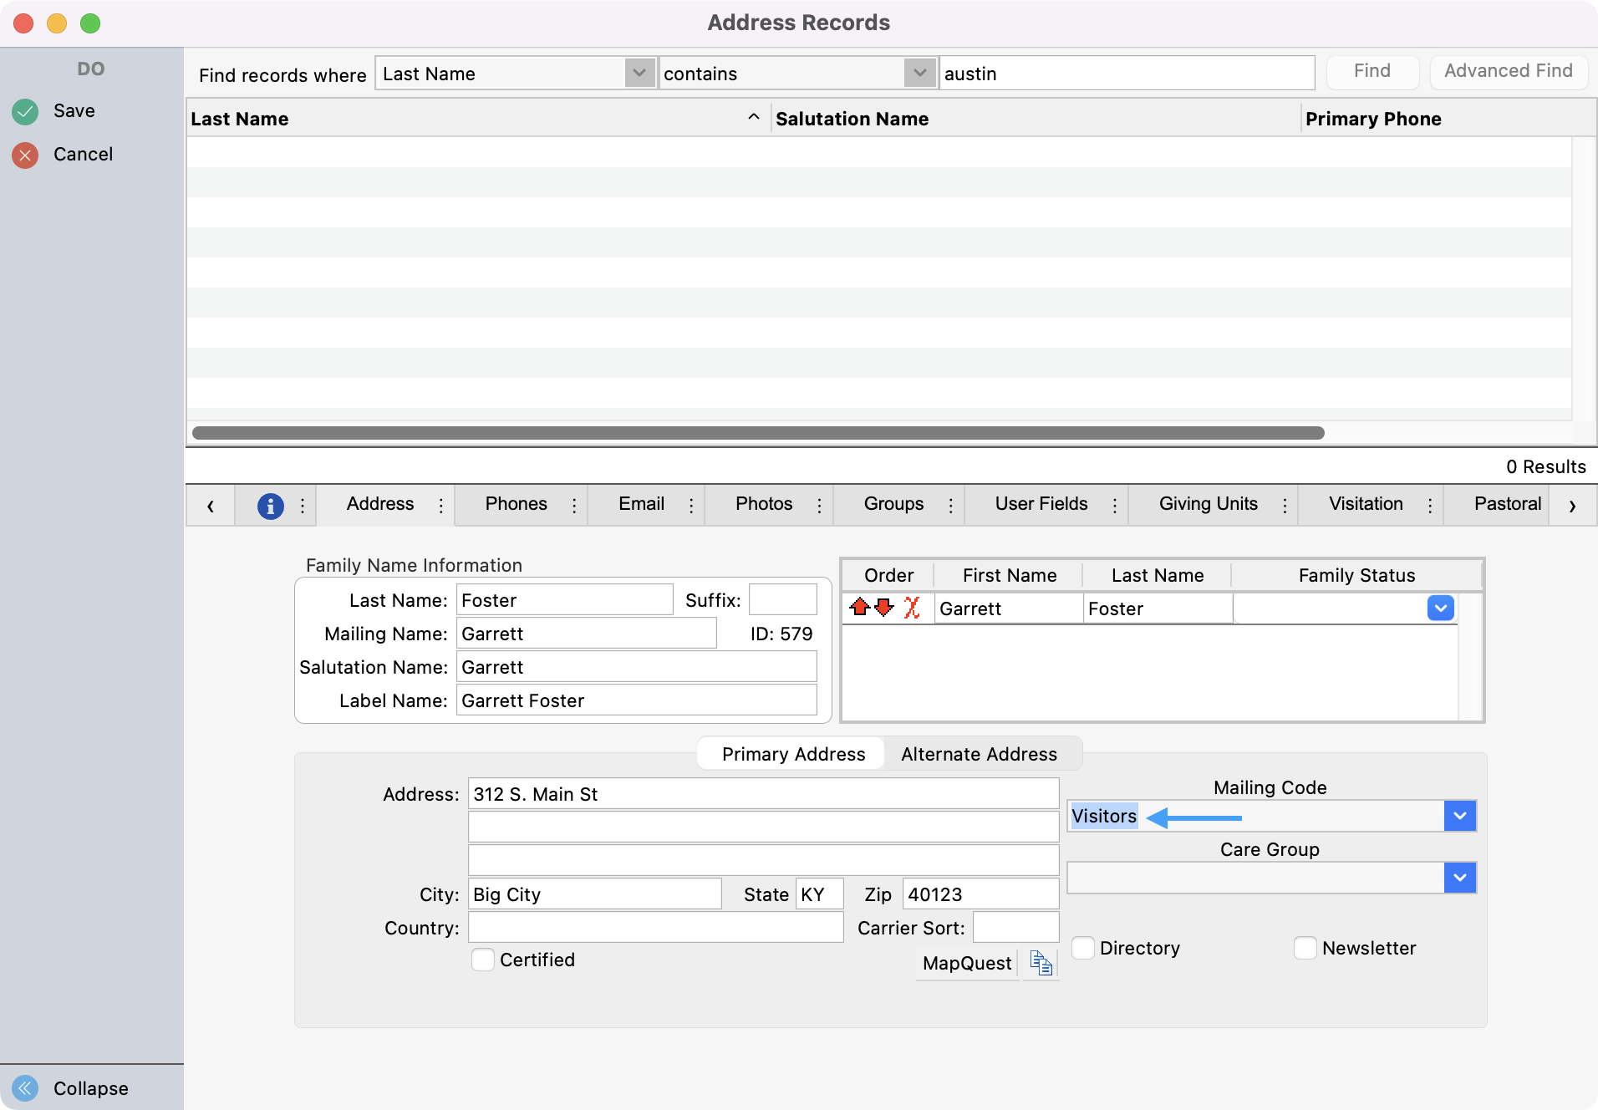Open the Phones tab
Viewport: 1598px width, 1110px height.
tap(516, 504)
